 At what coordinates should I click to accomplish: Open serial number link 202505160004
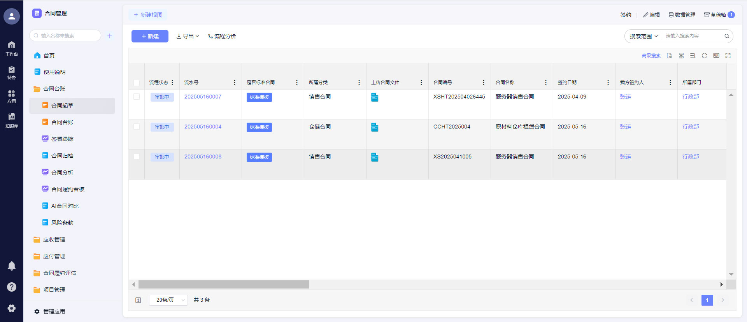tap(203, 127)
